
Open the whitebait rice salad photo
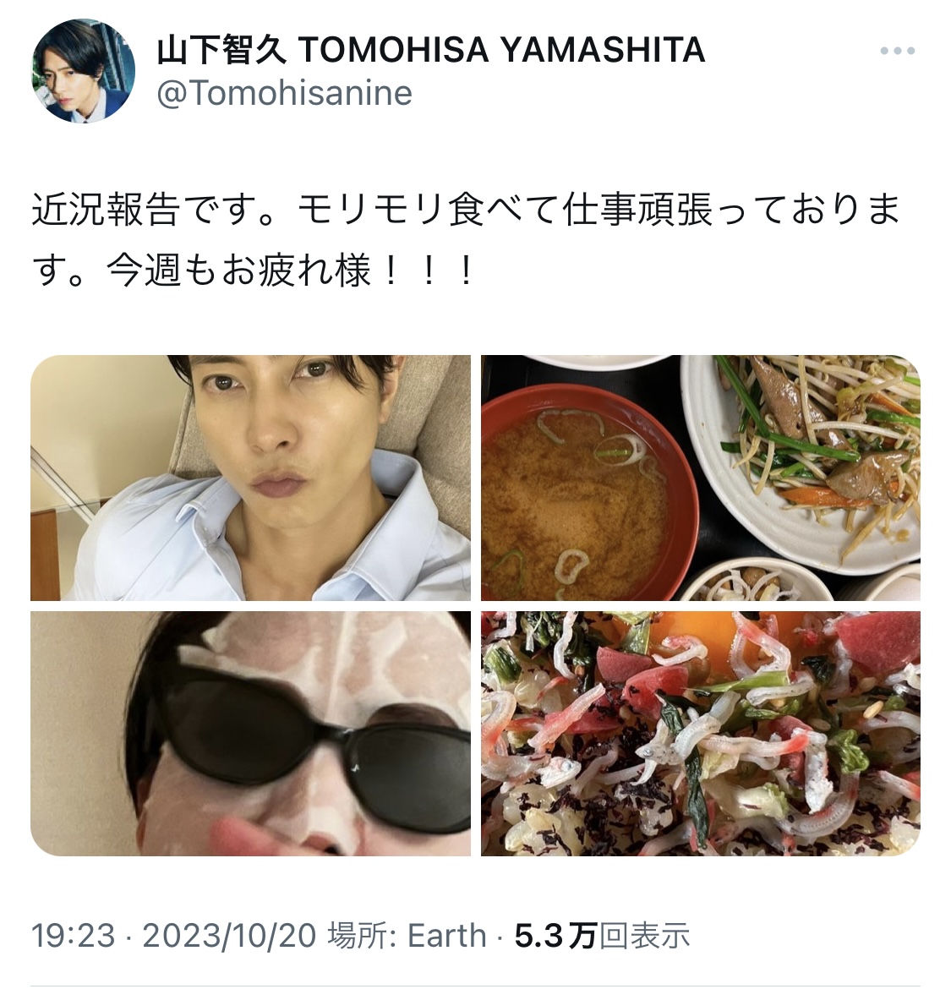tap(700, 734)
